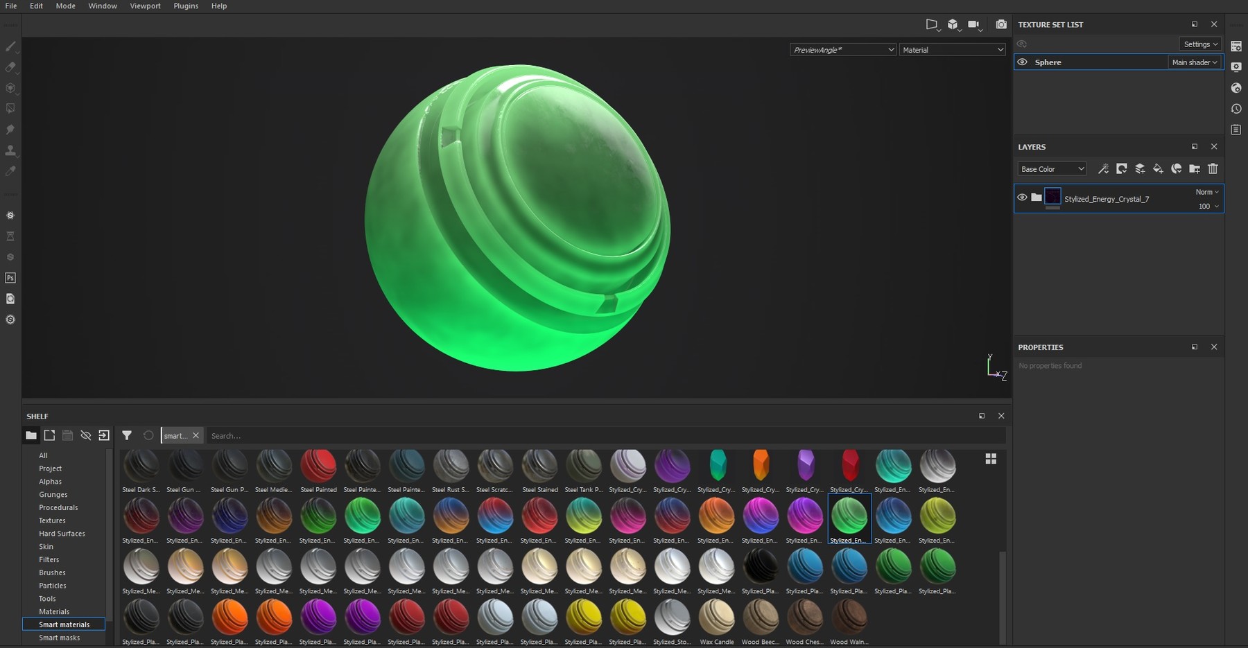
Task: Open the Settings menu in Texture Set List
Action: pyautogui.click(x=1199, y=44)
